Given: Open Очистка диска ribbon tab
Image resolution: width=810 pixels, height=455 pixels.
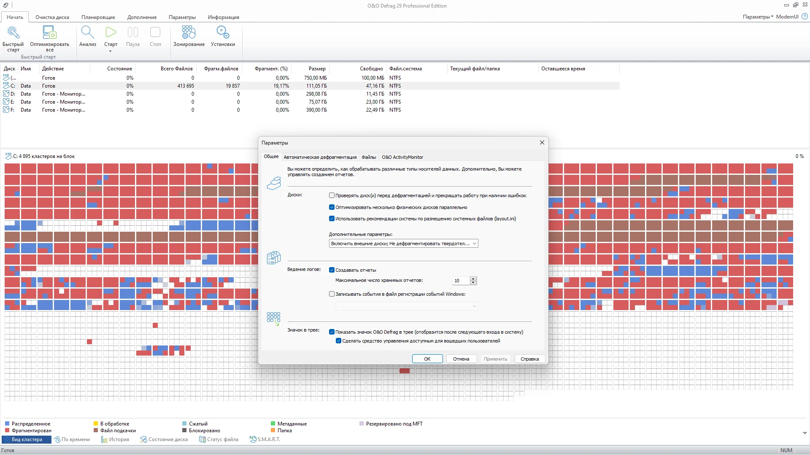Looking at the screenshot, I should point(52,17).
